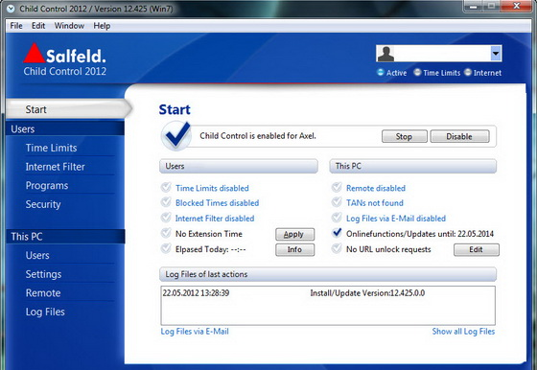Screen dimensions: 537x370
Task: Open the TANs not found link
Action: click(x=375, y=203)
